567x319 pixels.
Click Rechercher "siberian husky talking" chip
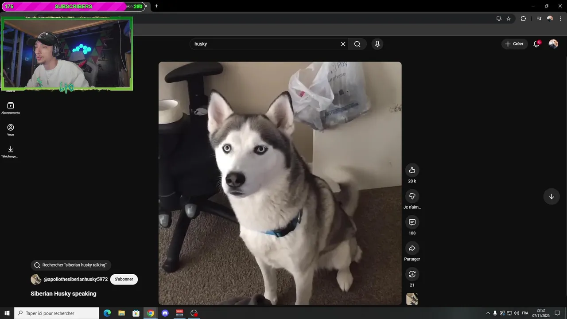coord(71,265)
